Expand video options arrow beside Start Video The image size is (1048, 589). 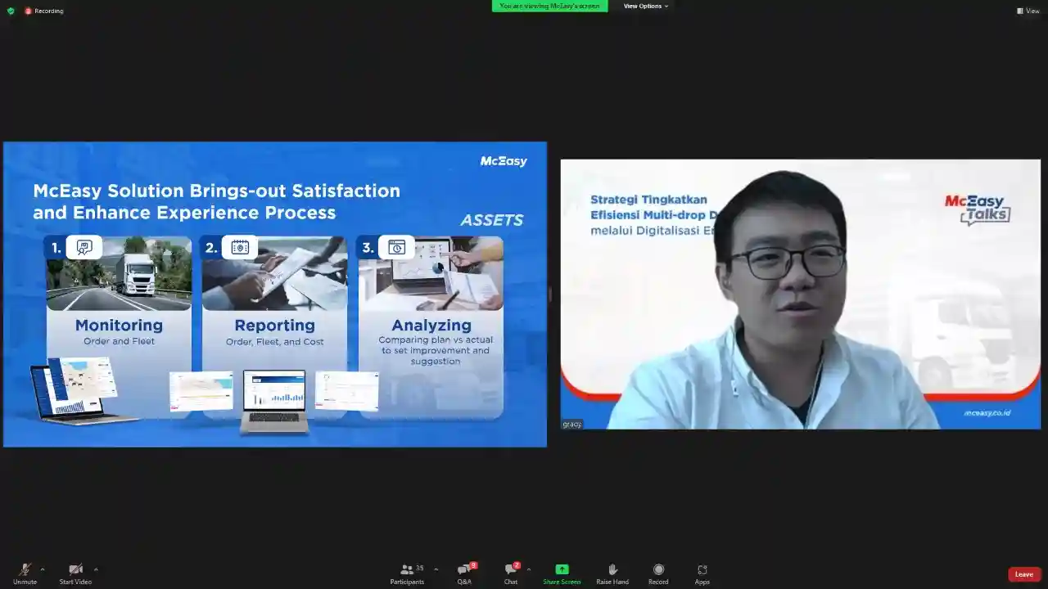tap(96, 569)
